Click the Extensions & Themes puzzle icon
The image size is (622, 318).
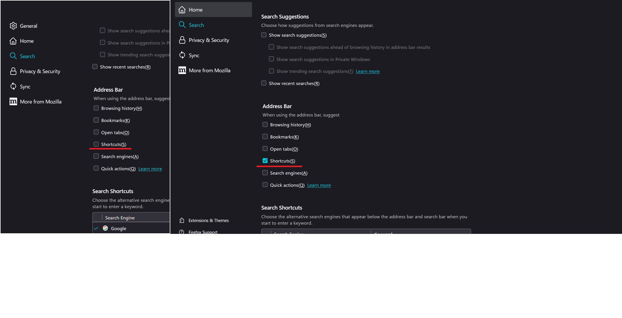coord(182,221)
